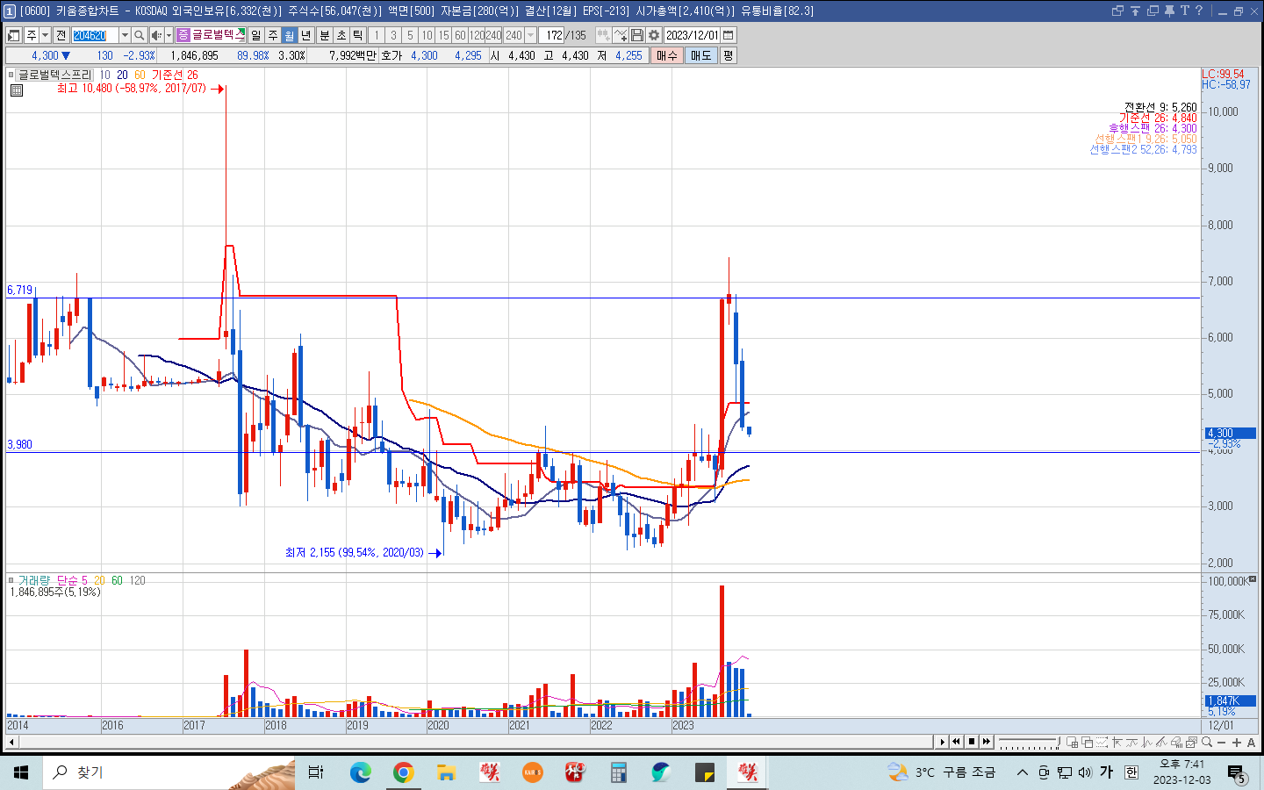Screen dimensions: 1264x790
Task: Open the calendar date picker icon
Action: pyautogui.click(x=729, y=35)
